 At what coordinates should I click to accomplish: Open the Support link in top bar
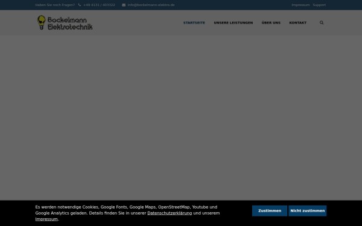319,5
